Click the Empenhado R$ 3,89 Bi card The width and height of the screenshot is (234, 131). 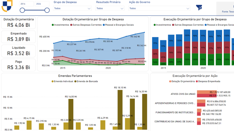pos(18,36)
